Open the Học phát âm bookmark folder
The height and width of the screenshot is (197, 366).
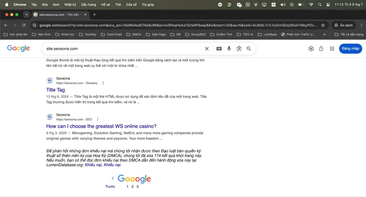pos(15,34)
